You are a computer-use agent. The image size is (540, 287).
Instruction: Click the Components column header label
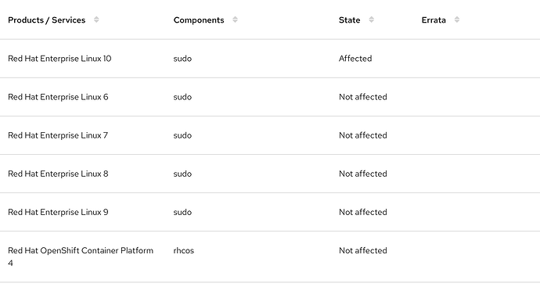pos(199,20)
